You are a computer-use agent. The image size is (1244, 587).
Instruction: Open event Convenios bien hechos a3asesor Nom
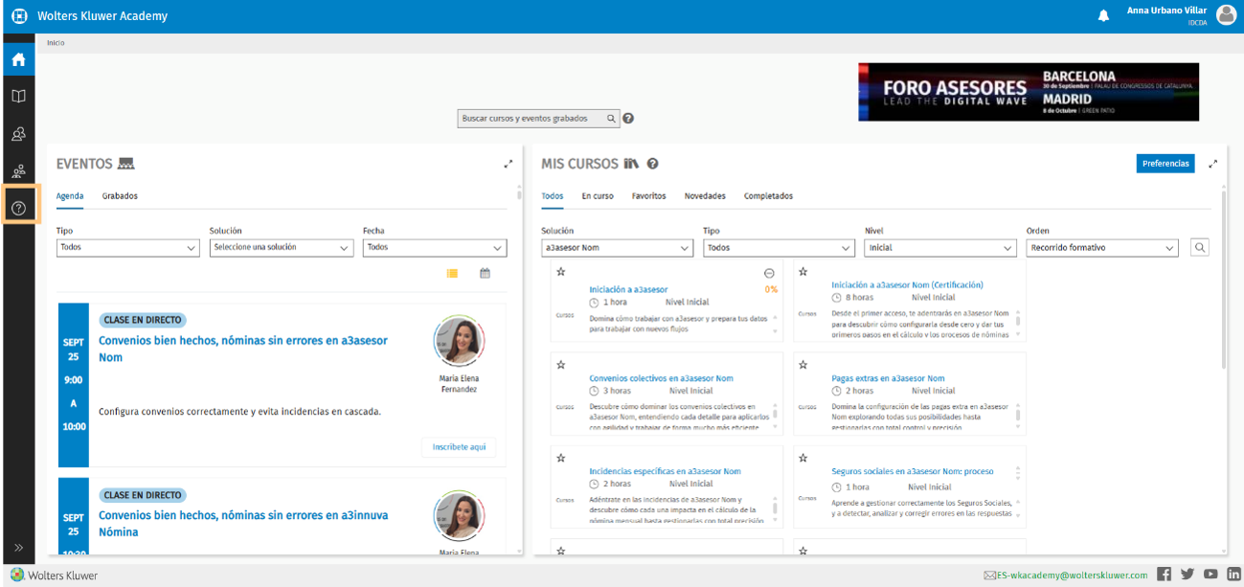click(243, 349)
